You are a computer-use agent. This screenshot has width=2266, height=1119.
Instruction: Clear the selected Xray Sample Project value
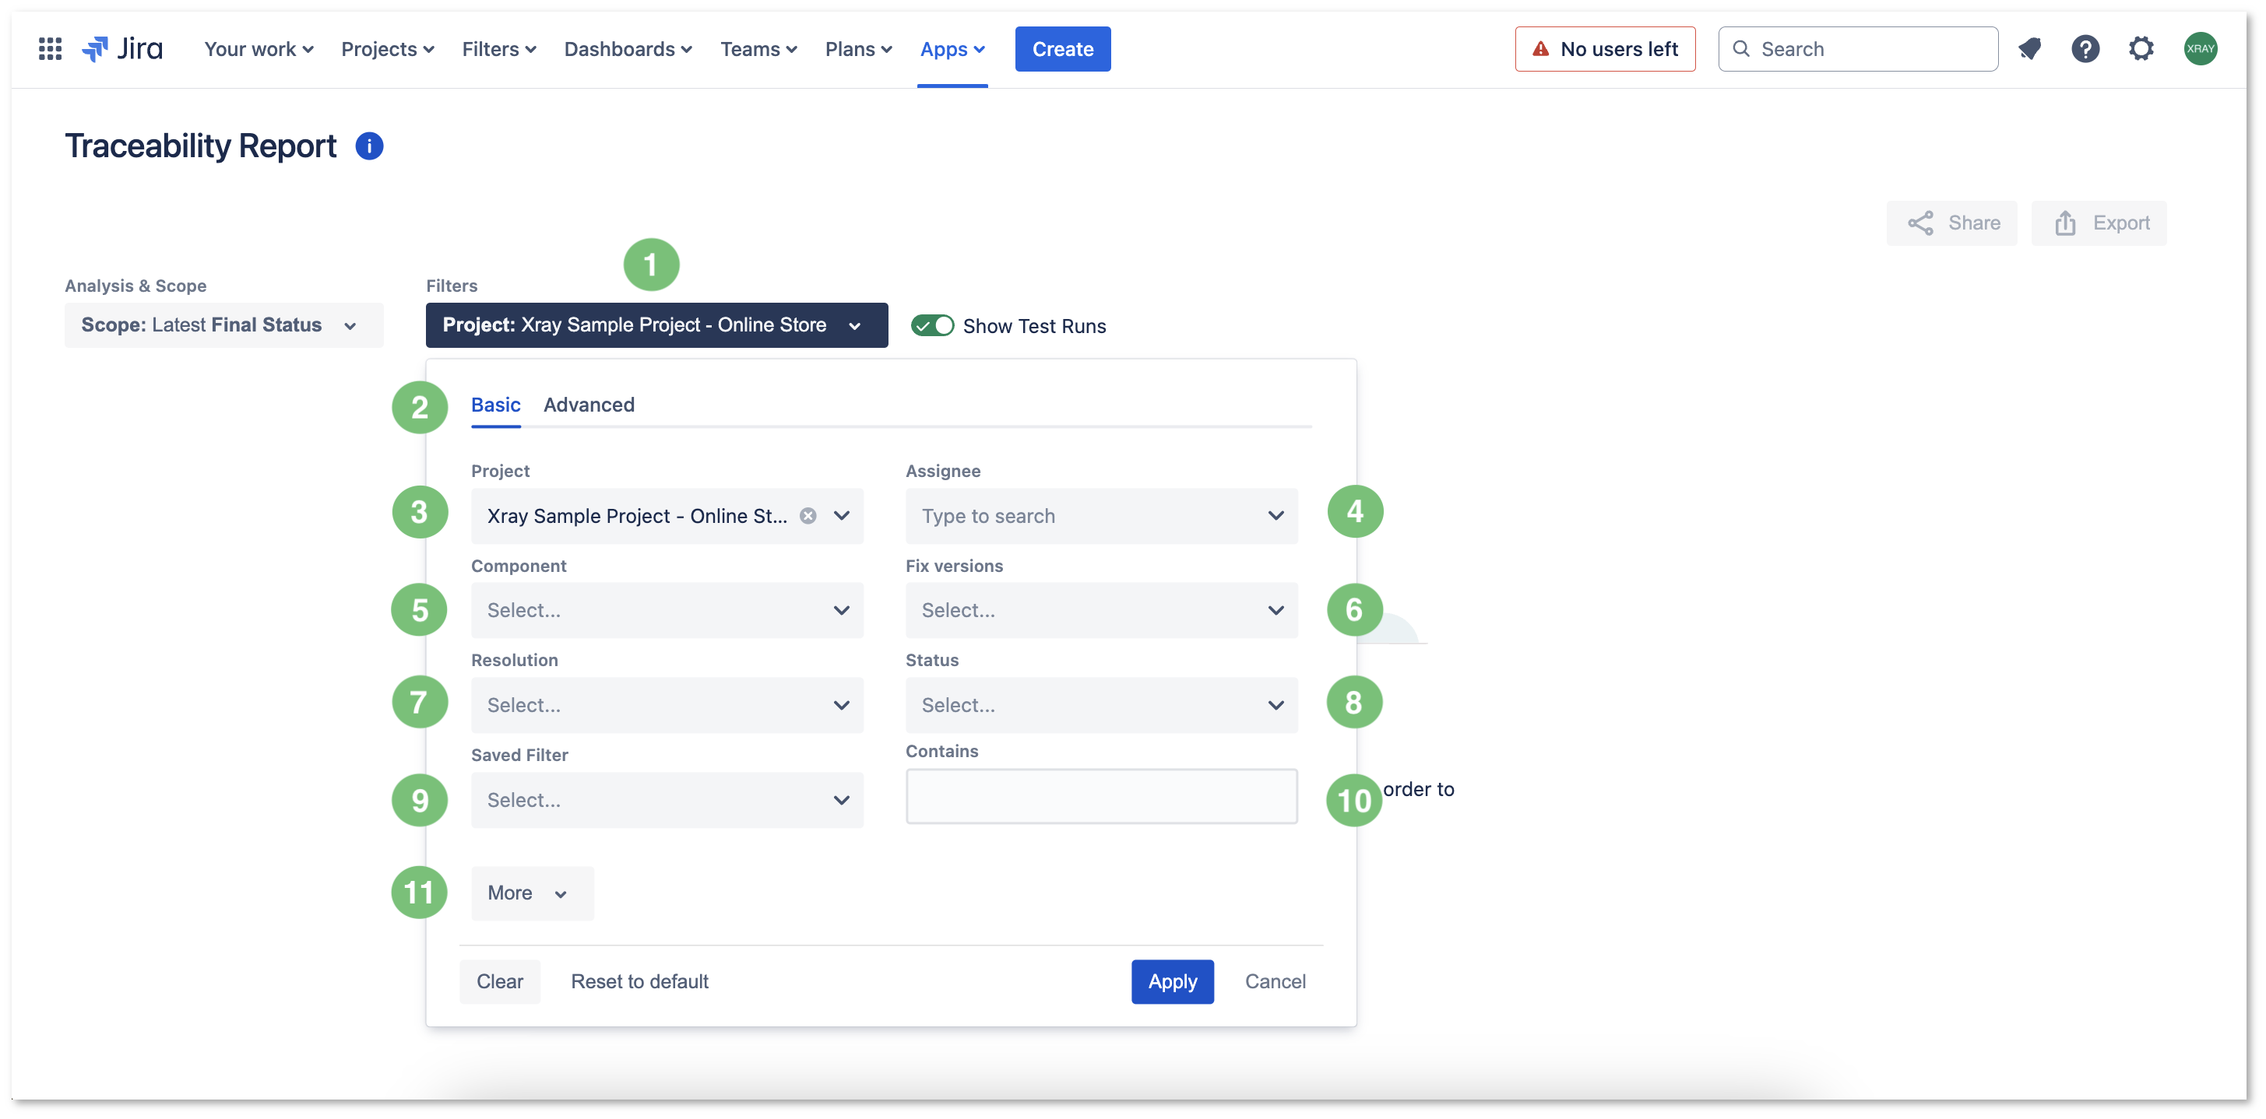[808, 516]
